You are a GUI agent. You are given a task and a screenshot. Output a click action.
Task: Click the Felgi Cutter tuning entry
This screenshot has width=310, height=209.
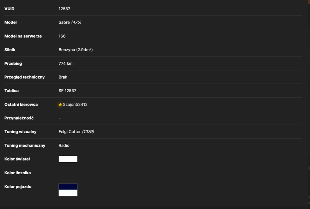coord(70,131)
